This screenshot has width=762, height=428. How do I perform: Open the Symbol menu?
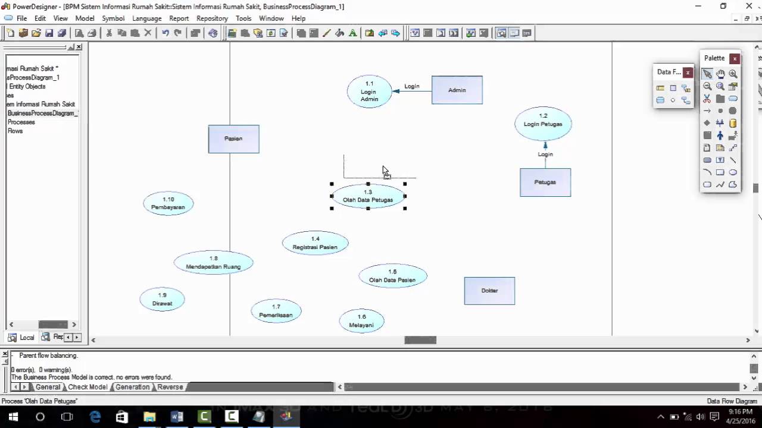pos(113,18)
